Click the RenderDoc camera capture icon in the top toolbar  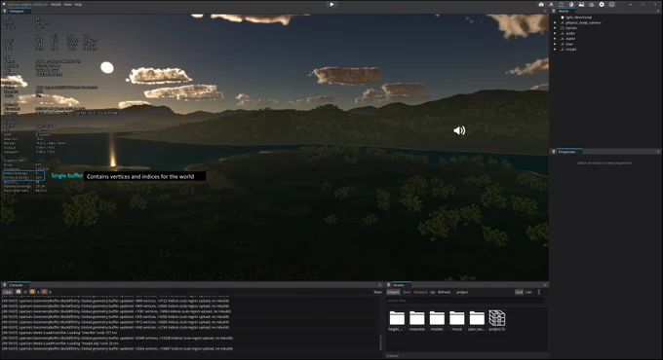pos(541,4)
